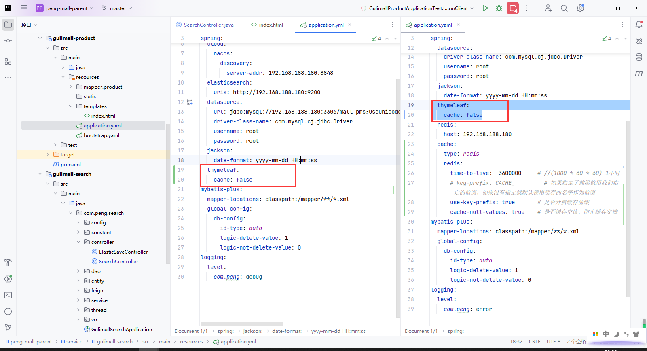Click left editor horizontal scrollbar
The width and height of the screenshot is (647, 351).
[242, 324]
